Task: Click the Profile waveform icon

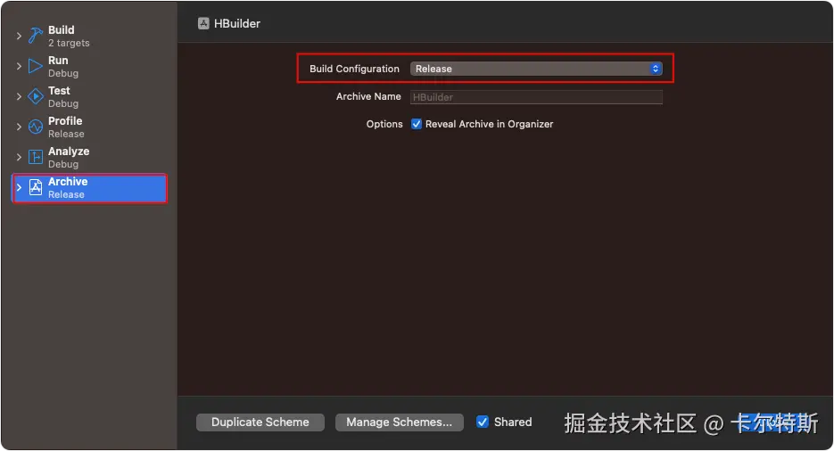Action: [x=36, y=127]
